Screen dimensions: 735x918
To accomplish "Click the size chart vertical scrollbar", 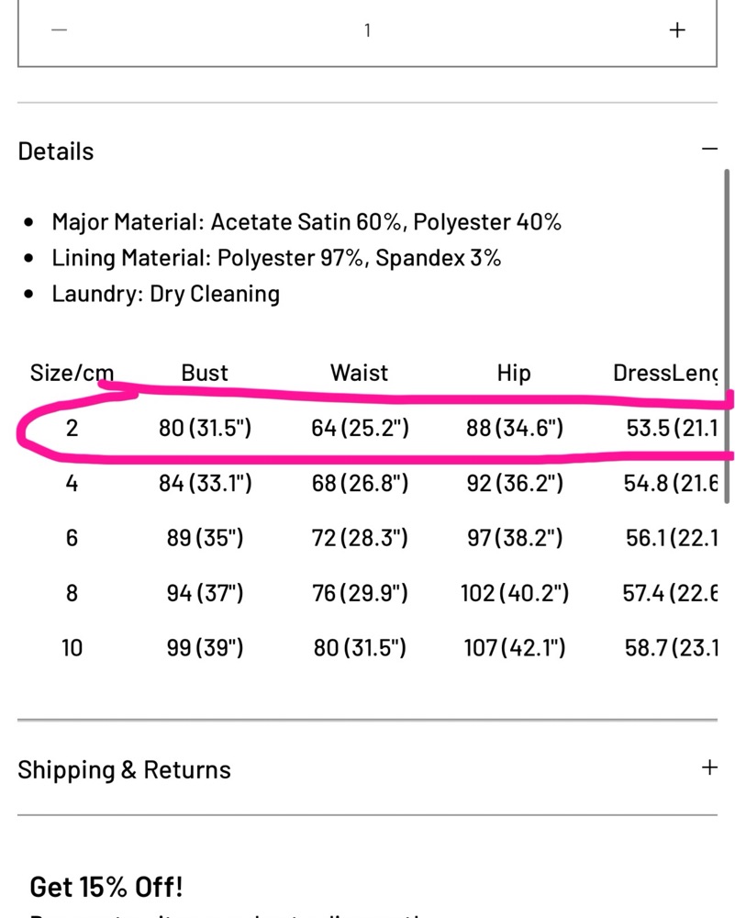I will pos(727,337).
